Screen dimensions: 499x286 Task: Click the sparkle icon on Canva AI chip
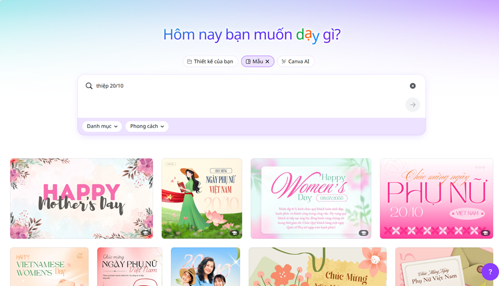[284, 62]
